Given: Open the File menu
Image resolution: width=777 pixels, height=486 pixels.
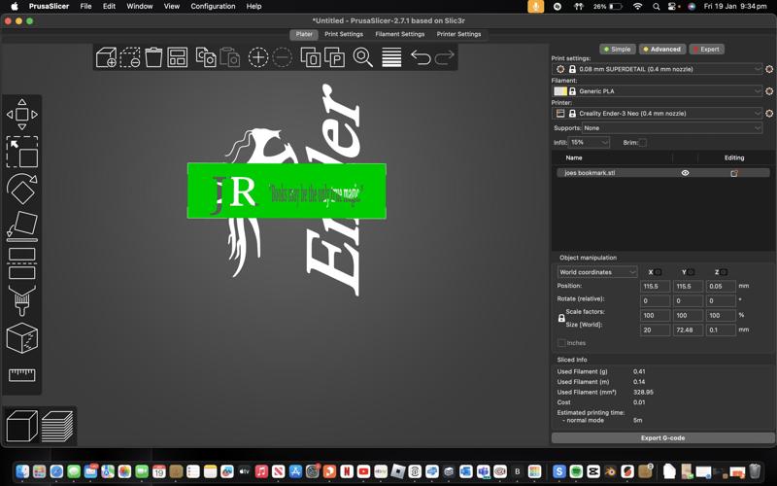Looking at the screenshot, I should click(85, 7).
